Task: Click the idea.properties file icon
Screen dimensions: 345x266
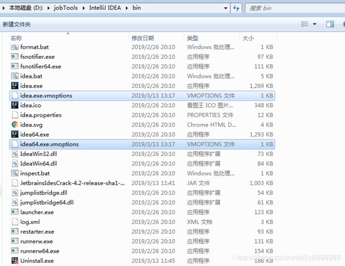Action: pos(15,115)
